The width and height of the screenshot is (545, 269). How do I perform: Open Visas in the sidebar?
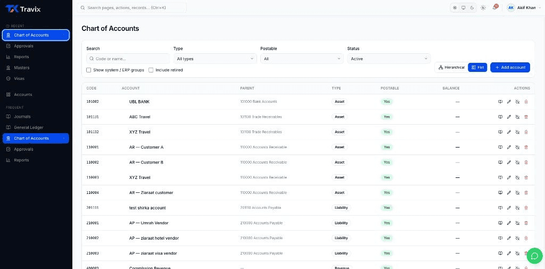coord(36,78)
